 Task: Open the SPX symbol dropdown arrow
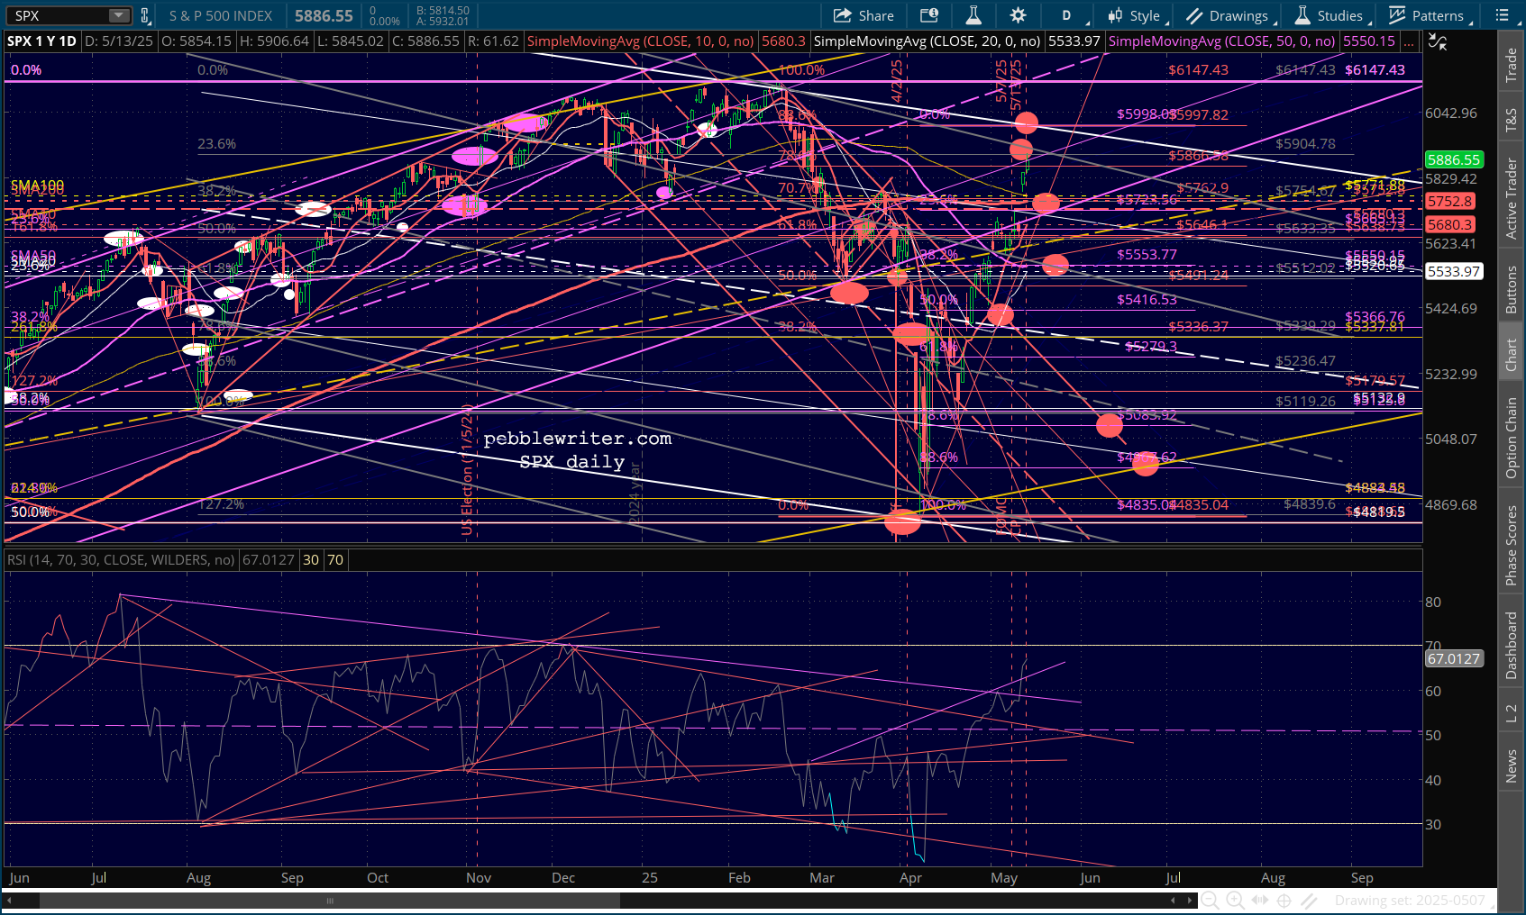[x=119, y=15]
